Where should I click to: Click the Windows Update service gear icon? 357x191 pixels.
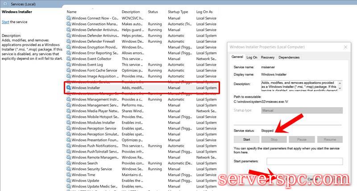(69, 181)
